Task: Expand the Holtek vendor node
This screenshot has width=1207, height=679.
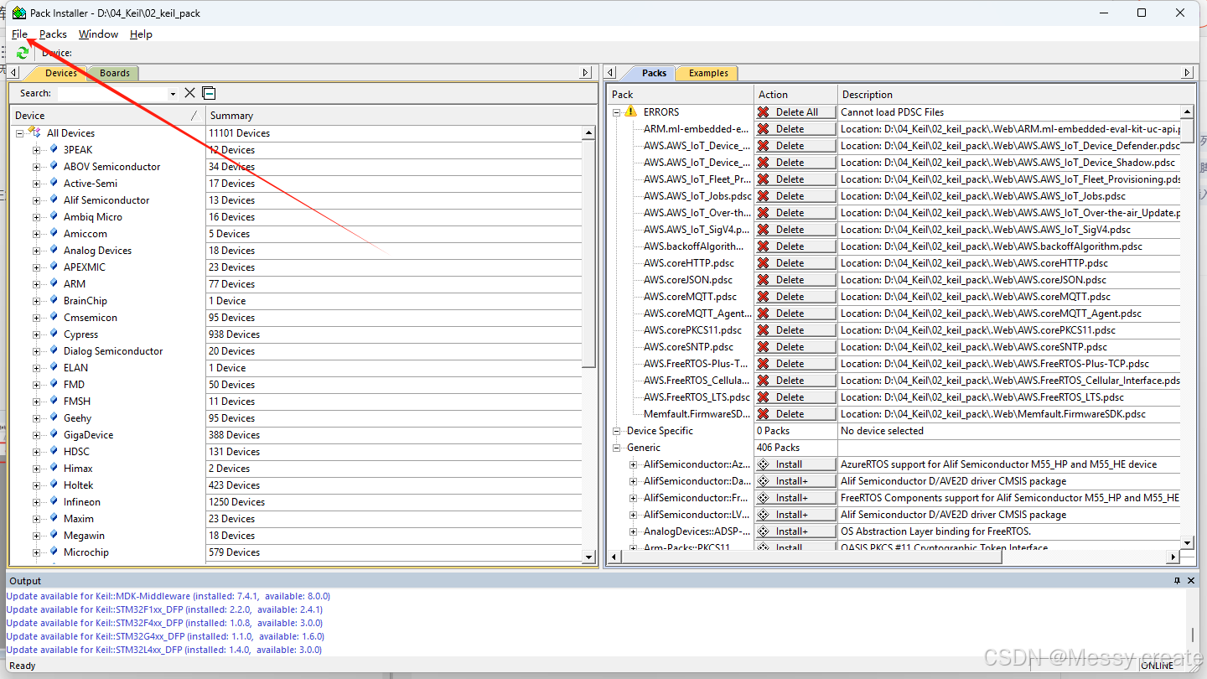Action: 36,485
